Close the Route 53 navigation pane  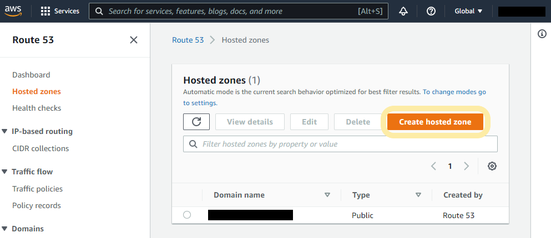[x=134, y=40]
